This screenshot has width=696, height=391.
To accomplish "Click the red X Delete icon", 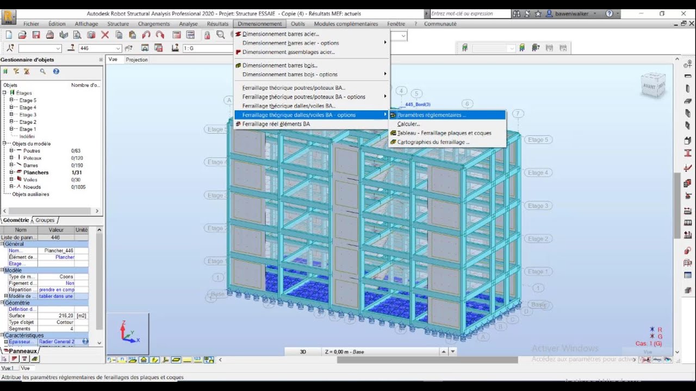I will click(x=105, y=35).
